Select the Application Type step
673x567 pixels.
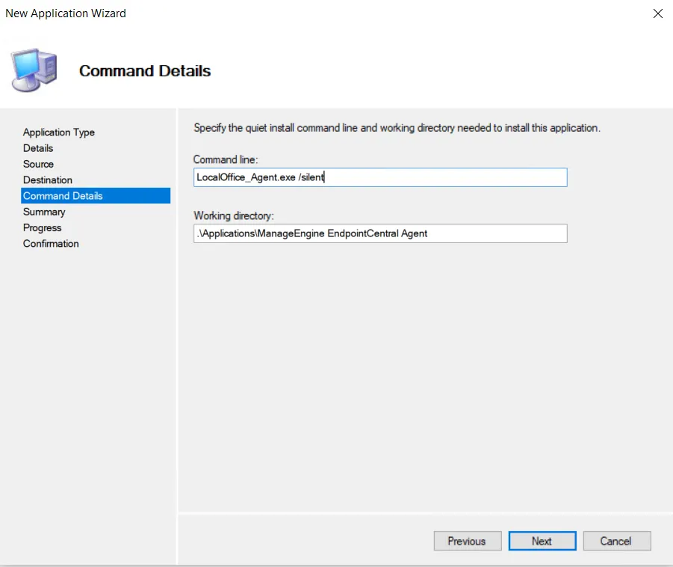[59, 132]
